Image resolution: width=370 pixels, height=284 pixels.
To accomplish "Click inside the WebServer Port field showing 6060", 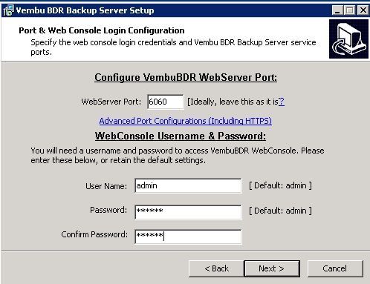I will [x=166, y=102].
